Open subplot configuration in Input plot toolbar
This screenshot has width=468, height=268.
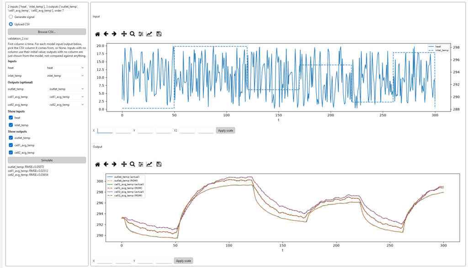pyautogui.click(x=141, y=34)
